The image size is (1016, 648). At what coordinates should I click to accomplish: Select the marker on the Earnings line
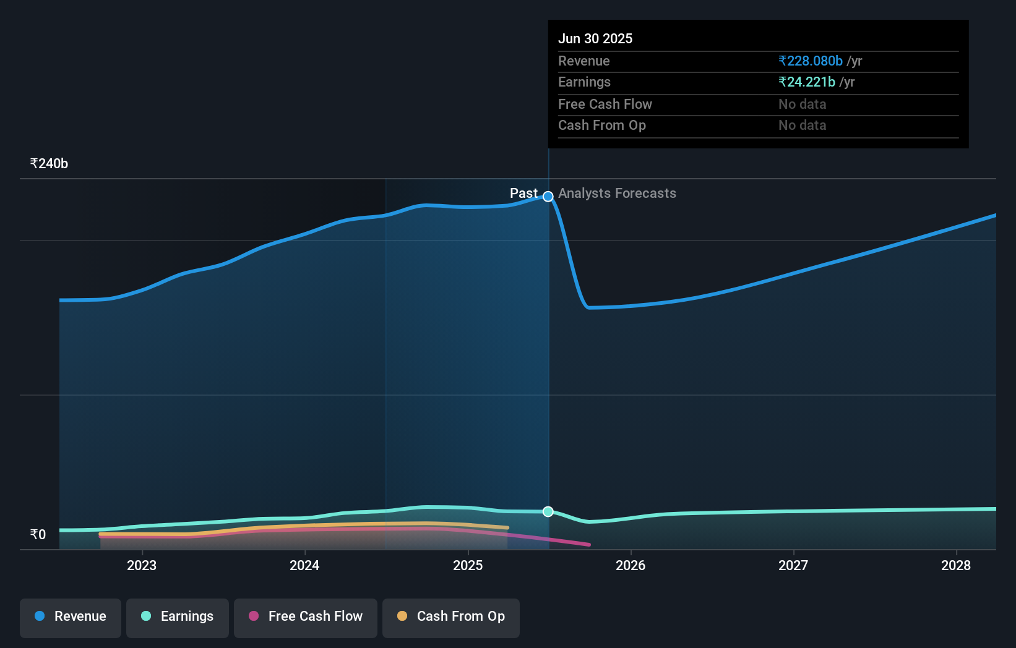click(x=548, y=511)
